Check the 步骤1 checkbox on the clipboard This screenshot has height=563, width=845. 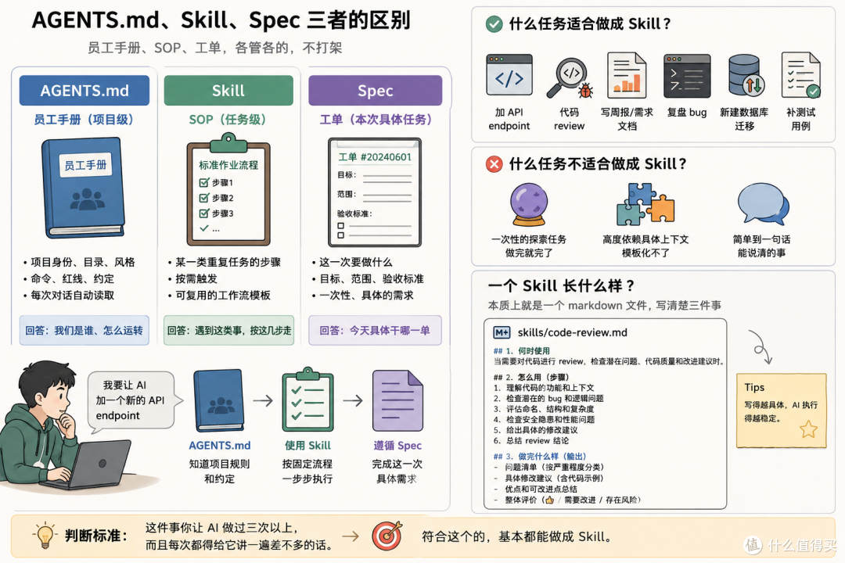click(x=203, y=182)
